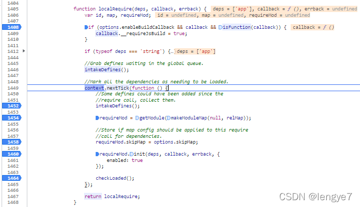Click the inline value "deps = ['app']" on line 1412
Image resolution: width=360 pixels, height=207 pixels.
point(196,51)
